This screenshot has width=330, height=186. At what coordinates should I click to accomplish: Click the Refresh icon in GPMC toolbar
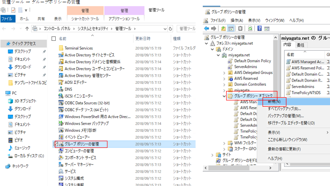tap(250, 29)
